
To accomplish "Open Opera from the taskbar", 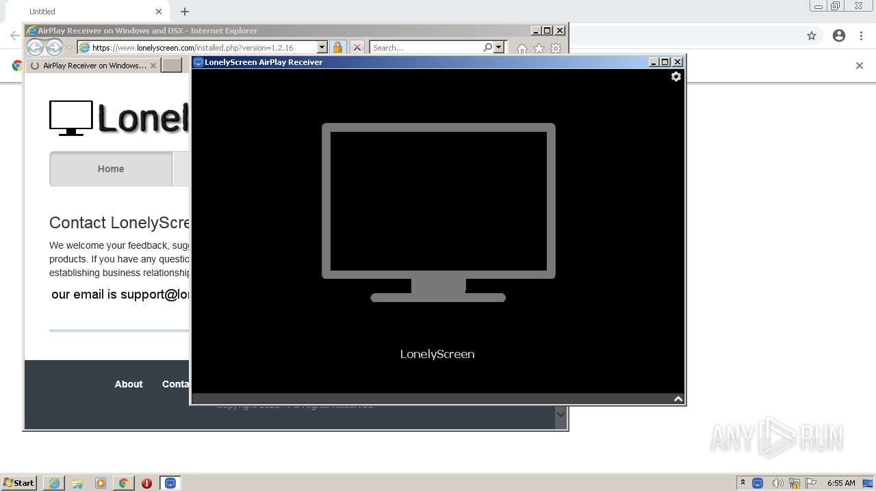I will (146, 483).
